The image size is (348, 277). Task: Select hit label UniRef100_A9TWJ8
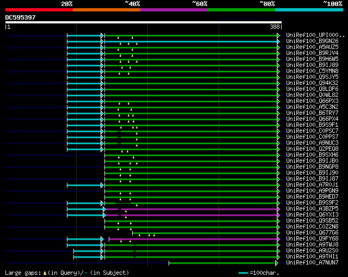(312, 245)
